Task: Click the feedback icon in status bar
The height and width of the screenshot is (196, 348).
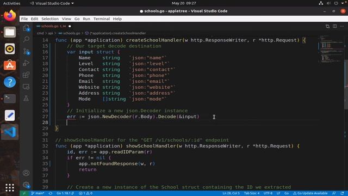Action: tap(334, 193)
